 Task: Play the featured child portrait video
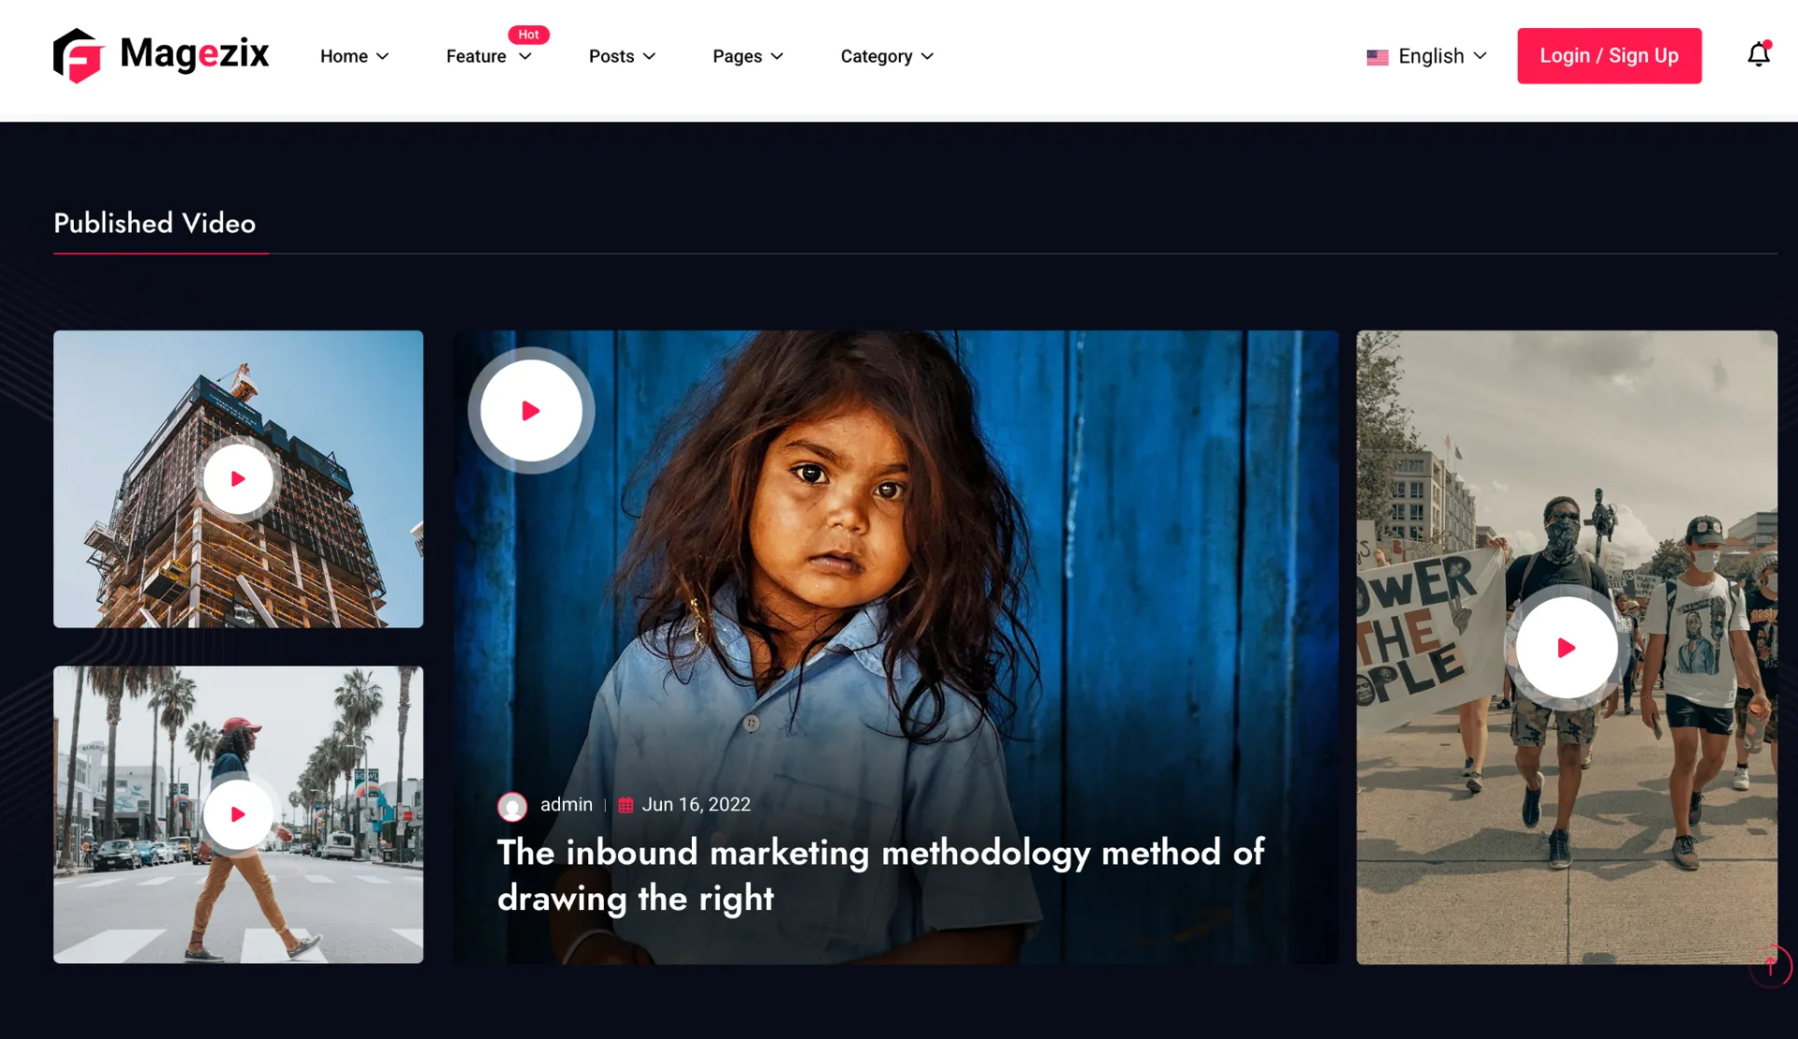coord(531,410)
